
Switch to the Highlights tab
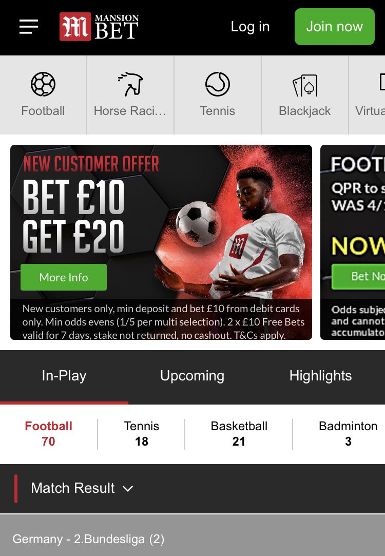coord(320,376)
